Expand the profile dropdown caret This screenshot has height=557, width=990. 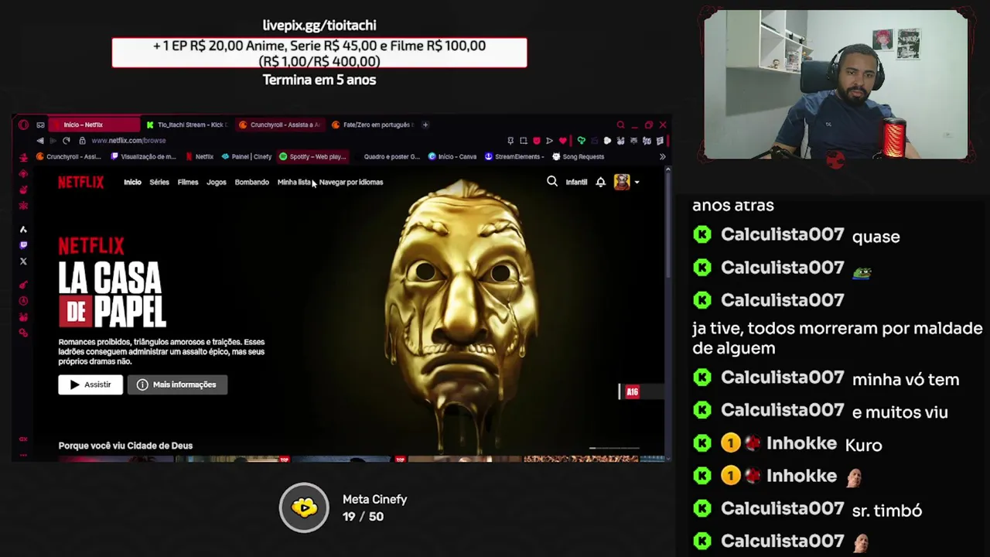click(637, 183)
